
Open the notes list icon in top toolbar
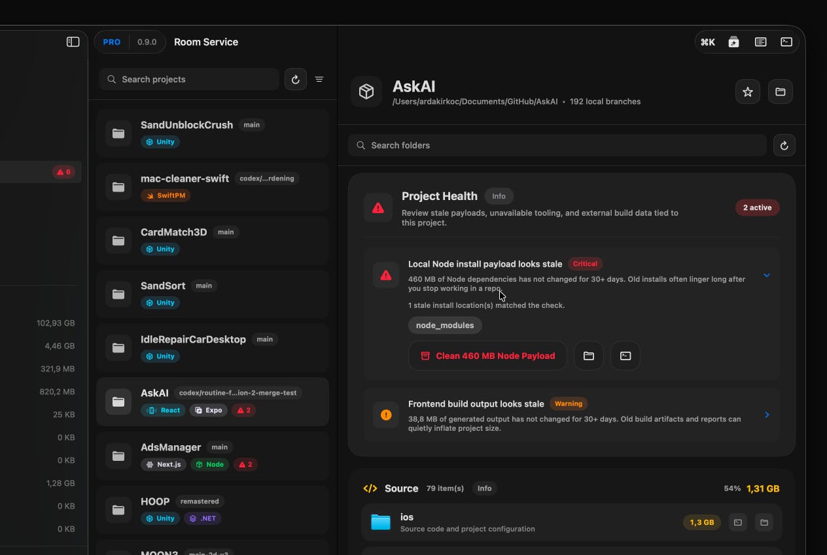click(760, 42)
